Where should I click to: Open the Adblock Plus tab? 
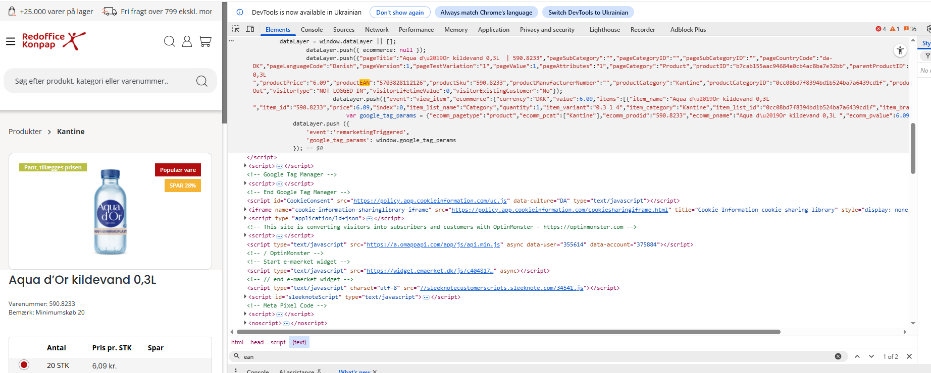[x=688, y=30]
